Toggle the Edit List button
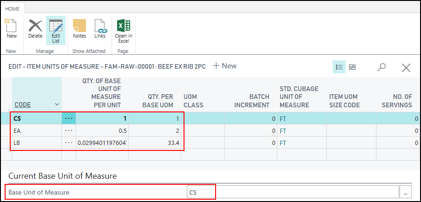421x202 pixels. pos(56,30)
